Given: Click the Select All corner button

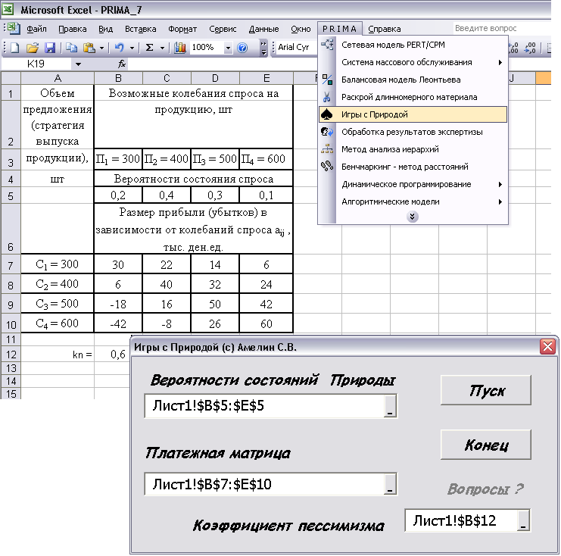Looking at the screenshot, I should [x=11, y=78].
